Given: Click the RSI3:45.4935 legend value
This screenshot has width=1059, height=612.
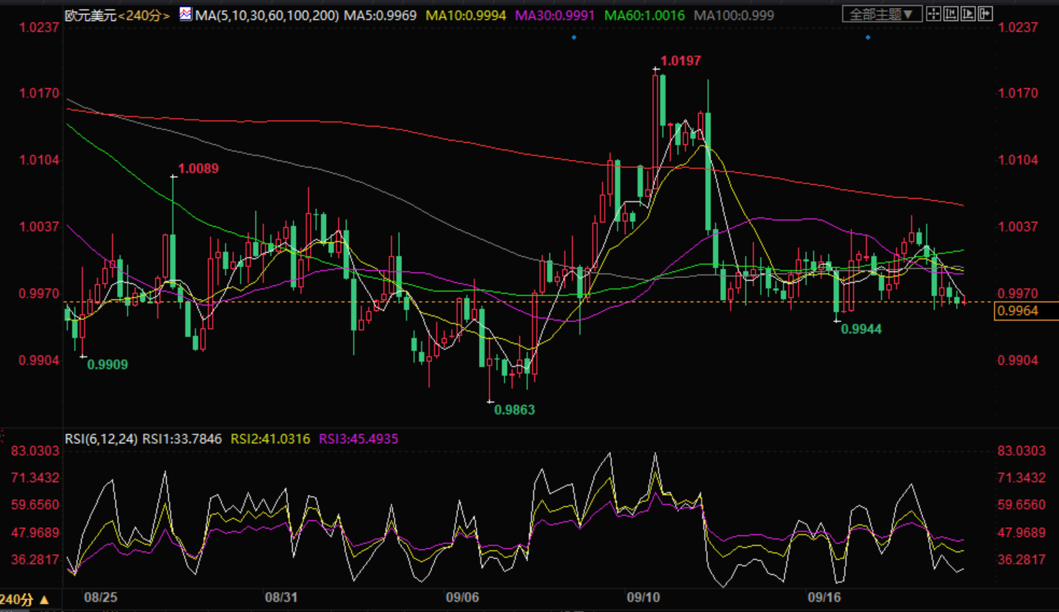Looking at the screenshot, I should (358, 439).
